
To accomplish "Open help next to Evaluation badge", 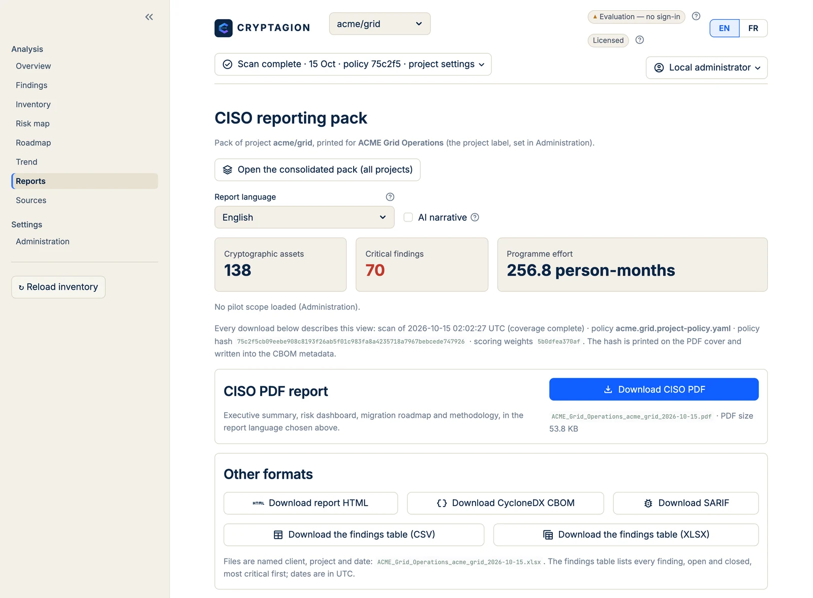I will pyautogui.click(x=696, y=16).
